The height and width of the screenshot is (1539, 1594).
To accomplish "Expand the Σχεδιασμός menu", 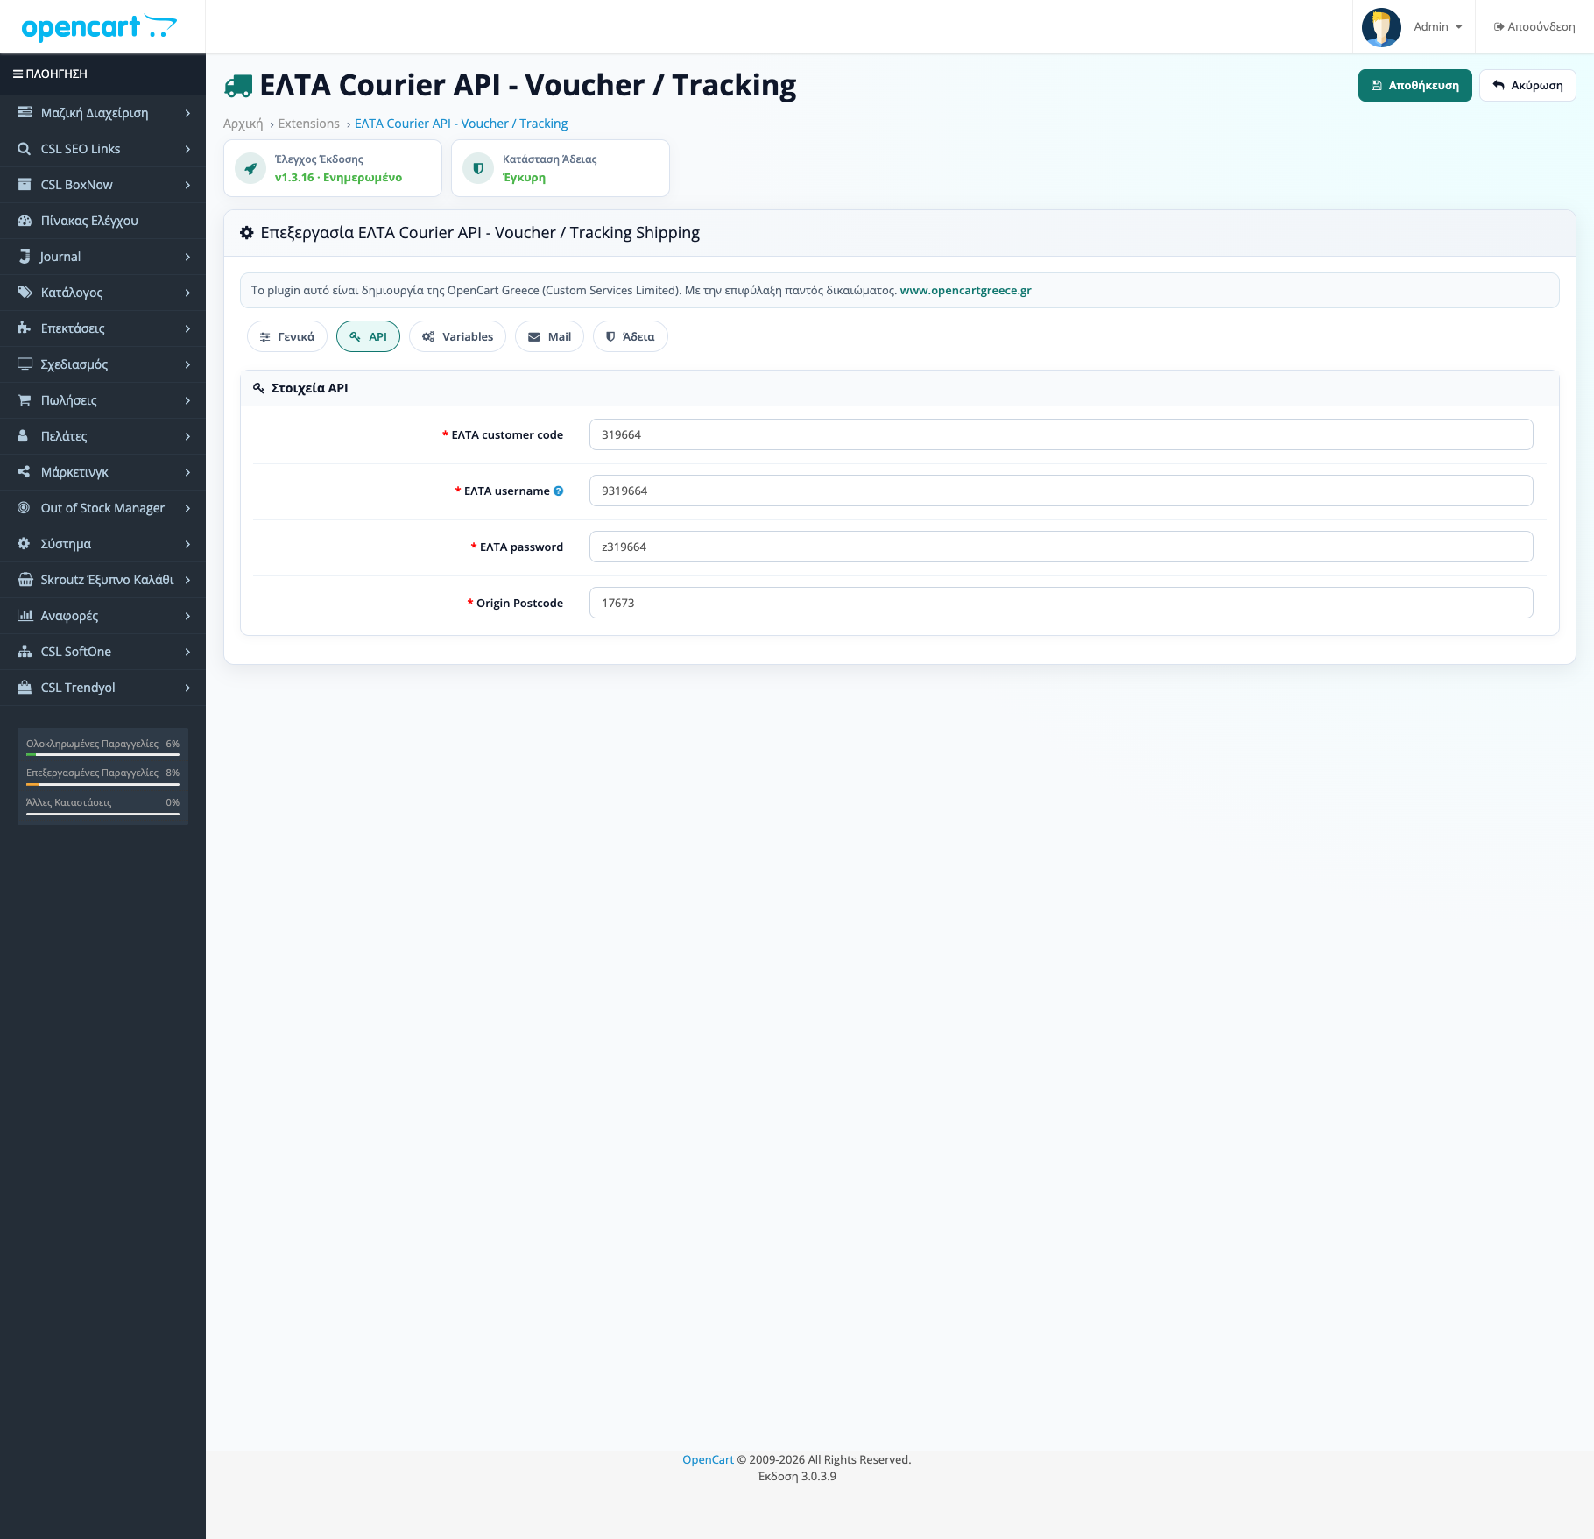I will (x=102, y=364).
